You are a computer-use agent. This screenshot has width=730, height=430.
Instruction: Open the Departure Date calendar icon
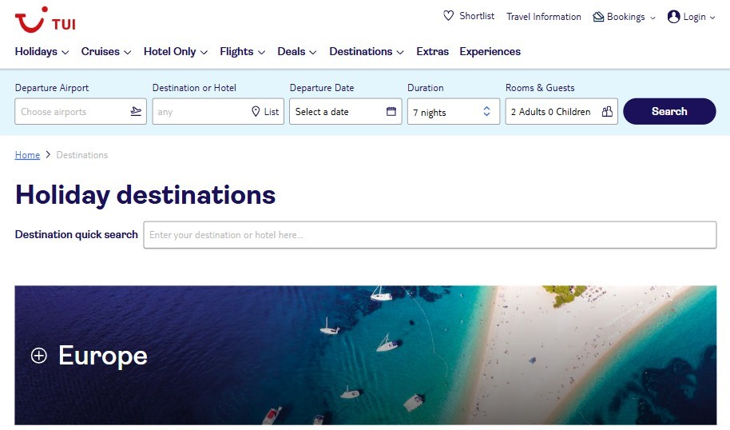(x=391, y=111)
